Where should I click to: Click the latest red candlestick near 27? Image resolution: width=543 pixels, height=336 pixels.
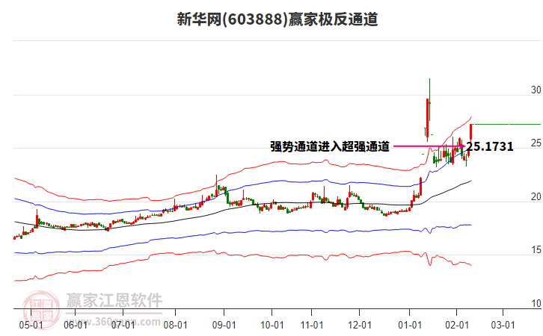pos(470,133)
